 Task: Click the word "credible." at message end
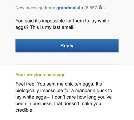click(x=25, y=110)
